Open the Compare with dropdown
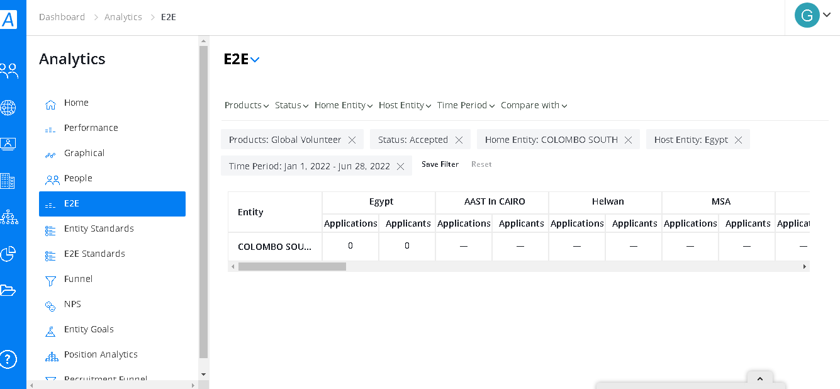This screenshot has width=840, height=389. (534, 105)
